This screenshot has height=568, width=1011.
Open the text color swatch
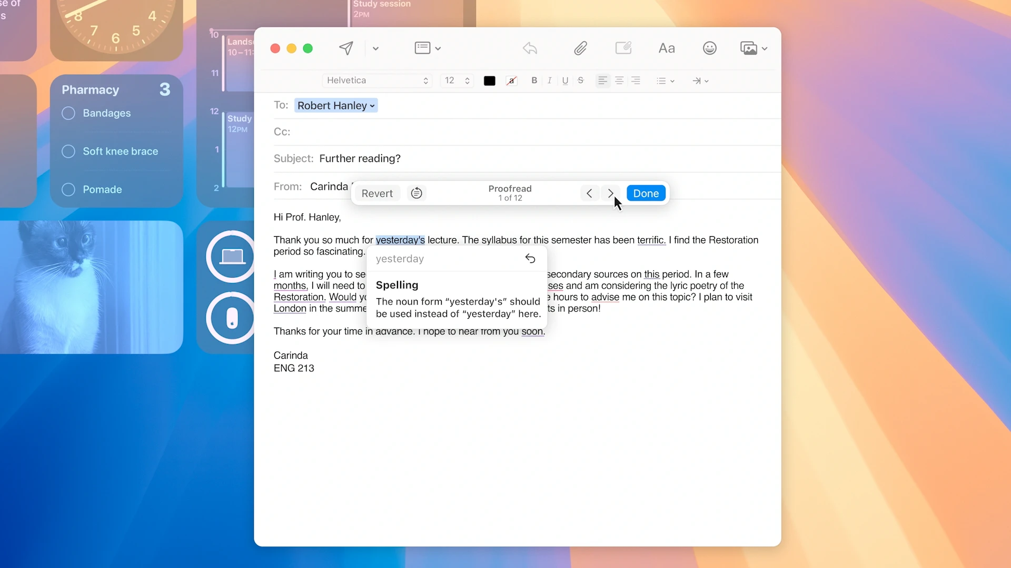point(489,80)
